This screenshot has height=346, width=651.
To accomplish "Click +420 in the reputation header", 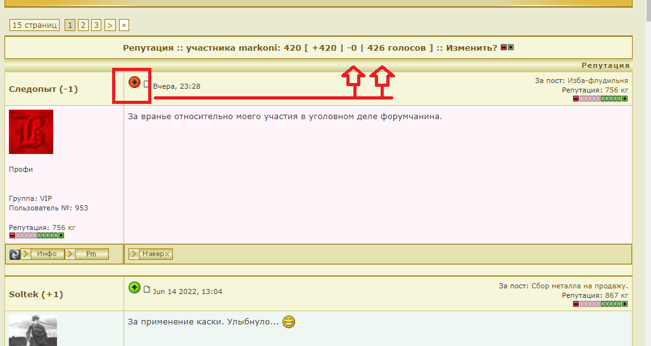I will [x=324, y=48].
